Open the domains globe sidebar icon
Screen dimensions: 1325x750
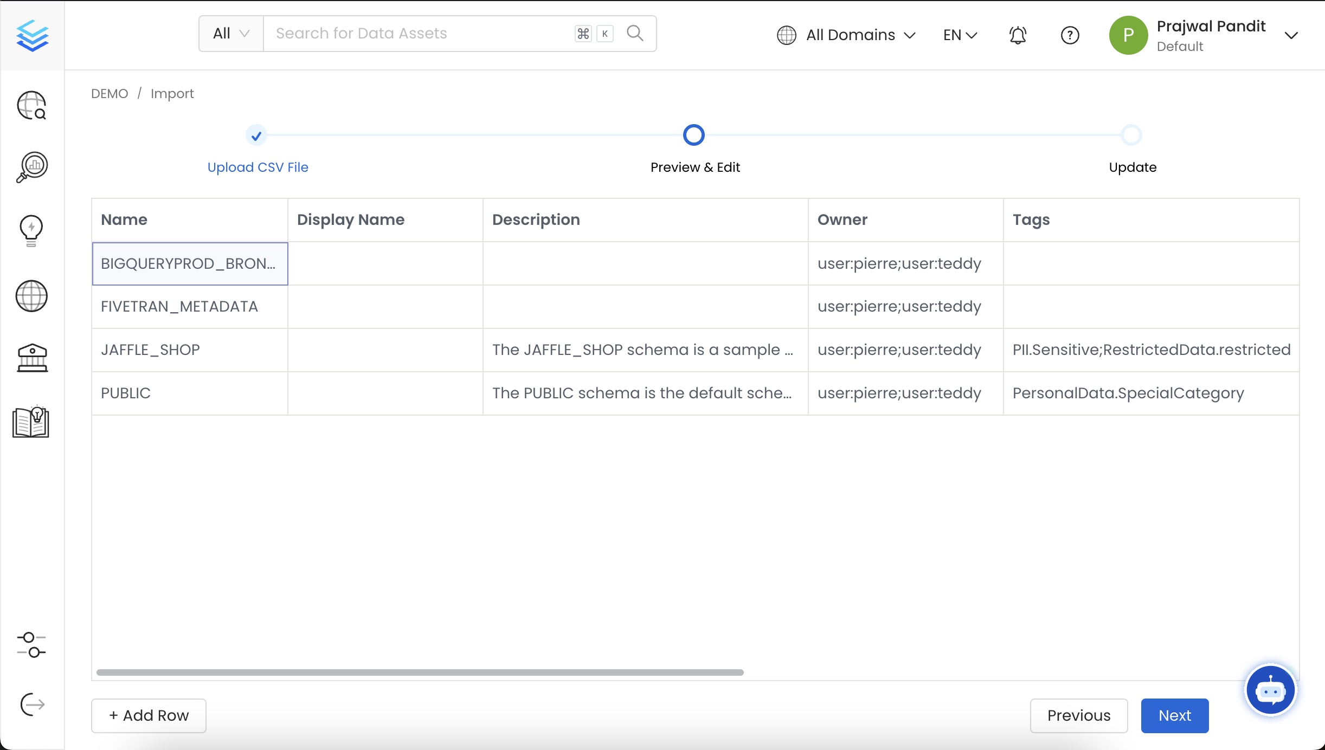(x=31, y=296)
